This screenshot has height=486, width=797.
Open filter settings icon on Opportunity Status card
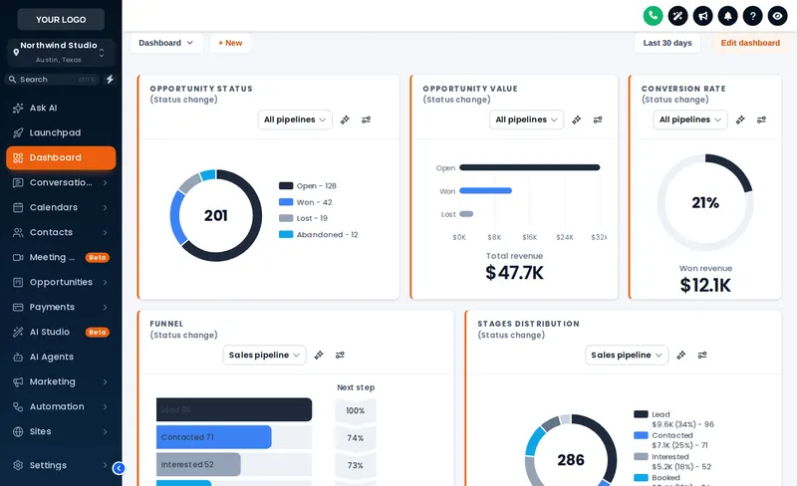[x=366, y=120]
